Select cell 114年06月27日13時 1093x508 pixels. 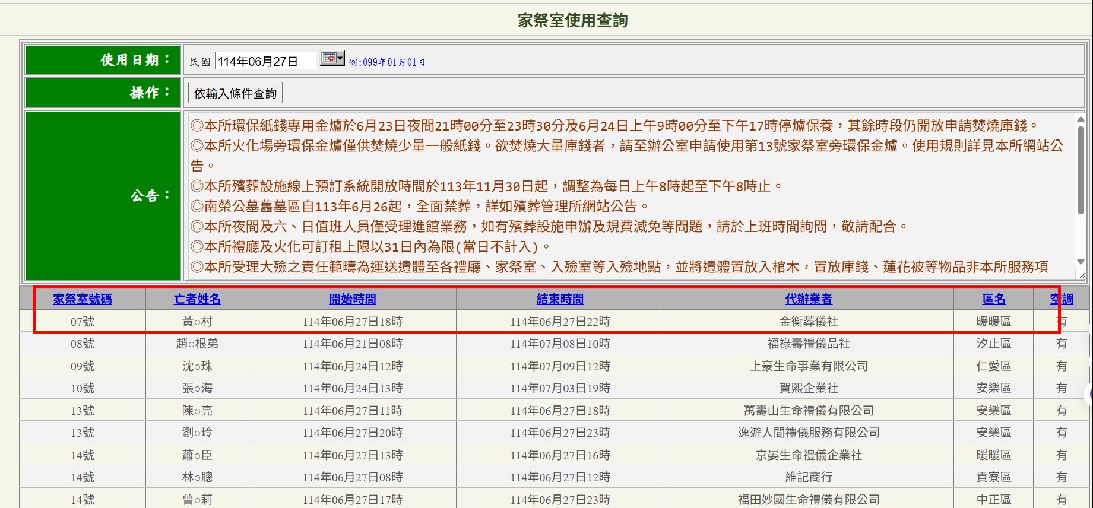(353, 455)
